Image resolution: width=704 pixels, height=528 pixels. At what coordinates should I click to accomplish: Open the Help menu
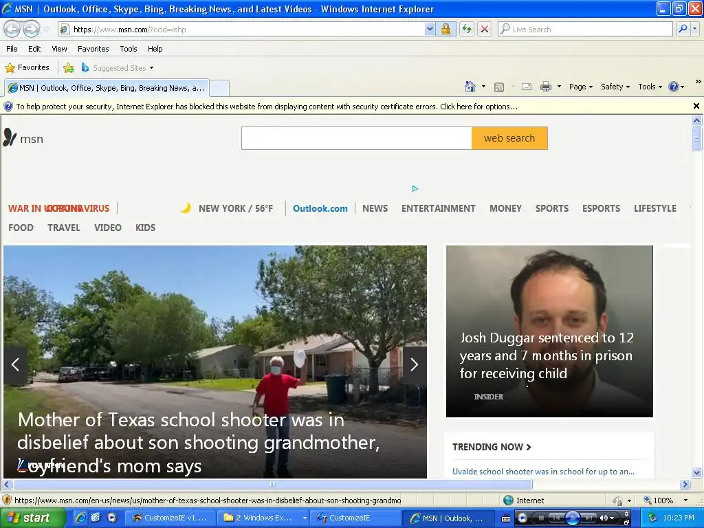(x=155, y=49)
